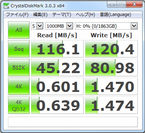The width and height of the screenshot is (145, 133).
Task: Click the Seq write result 120.4
Action: point(111,49)
